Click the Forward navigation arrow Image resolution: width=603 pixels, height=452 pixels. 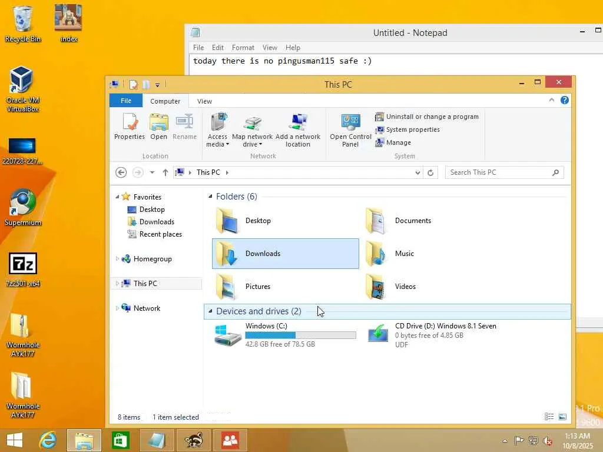click(138, 172)
